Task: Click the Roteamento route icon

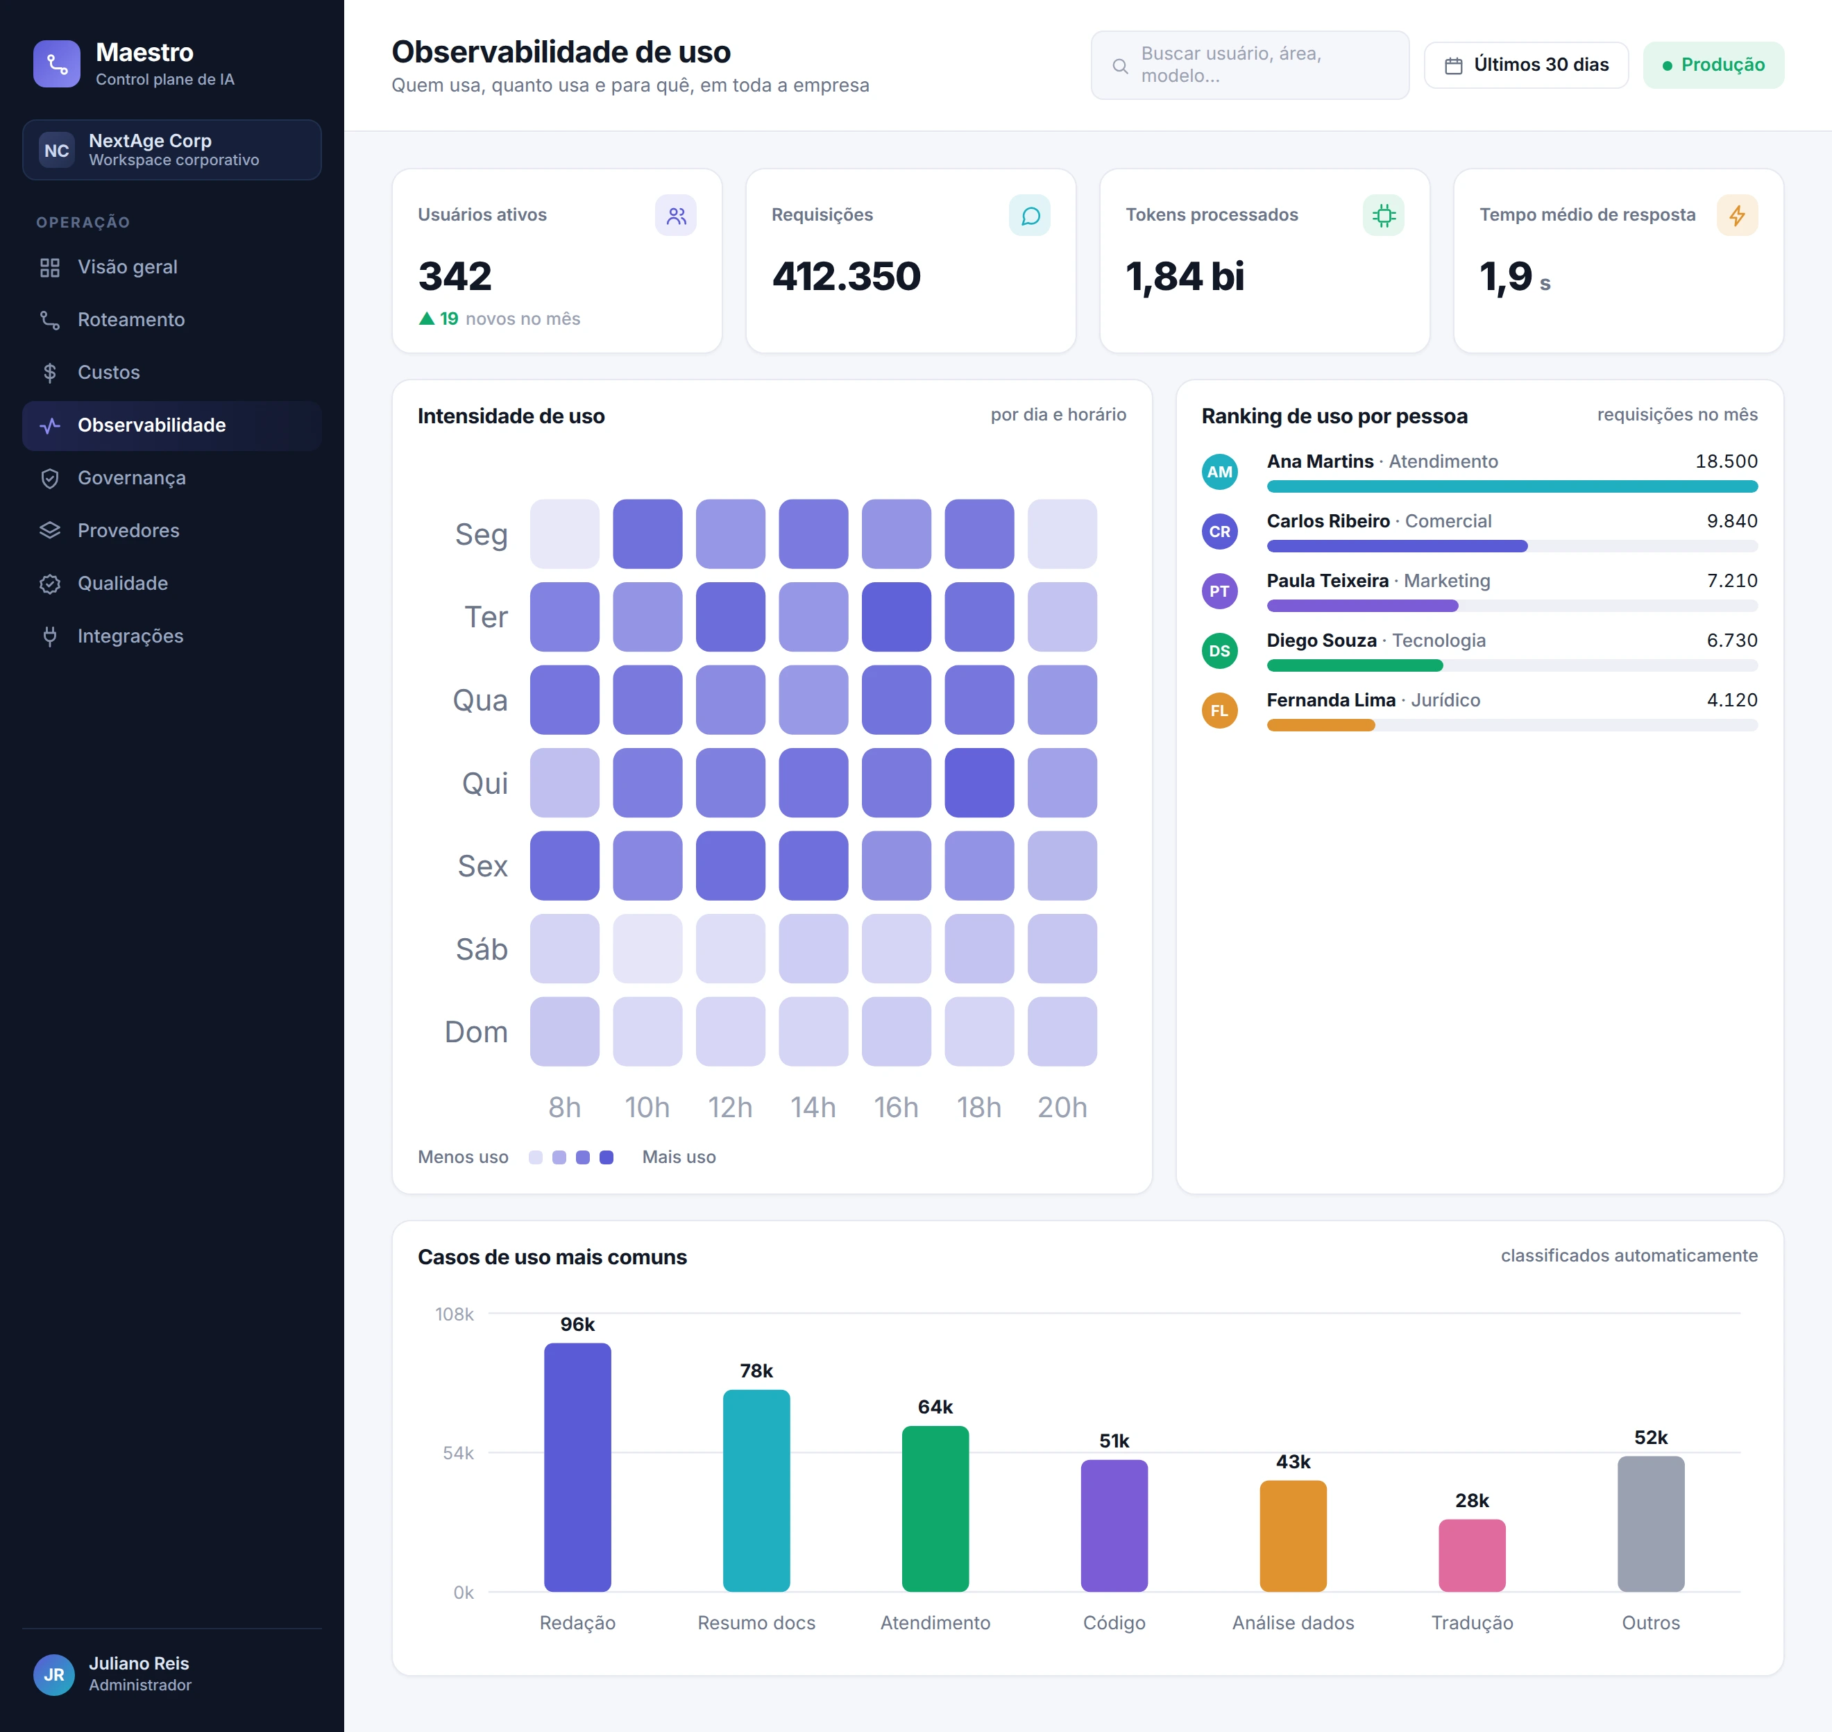Action: 50,319
